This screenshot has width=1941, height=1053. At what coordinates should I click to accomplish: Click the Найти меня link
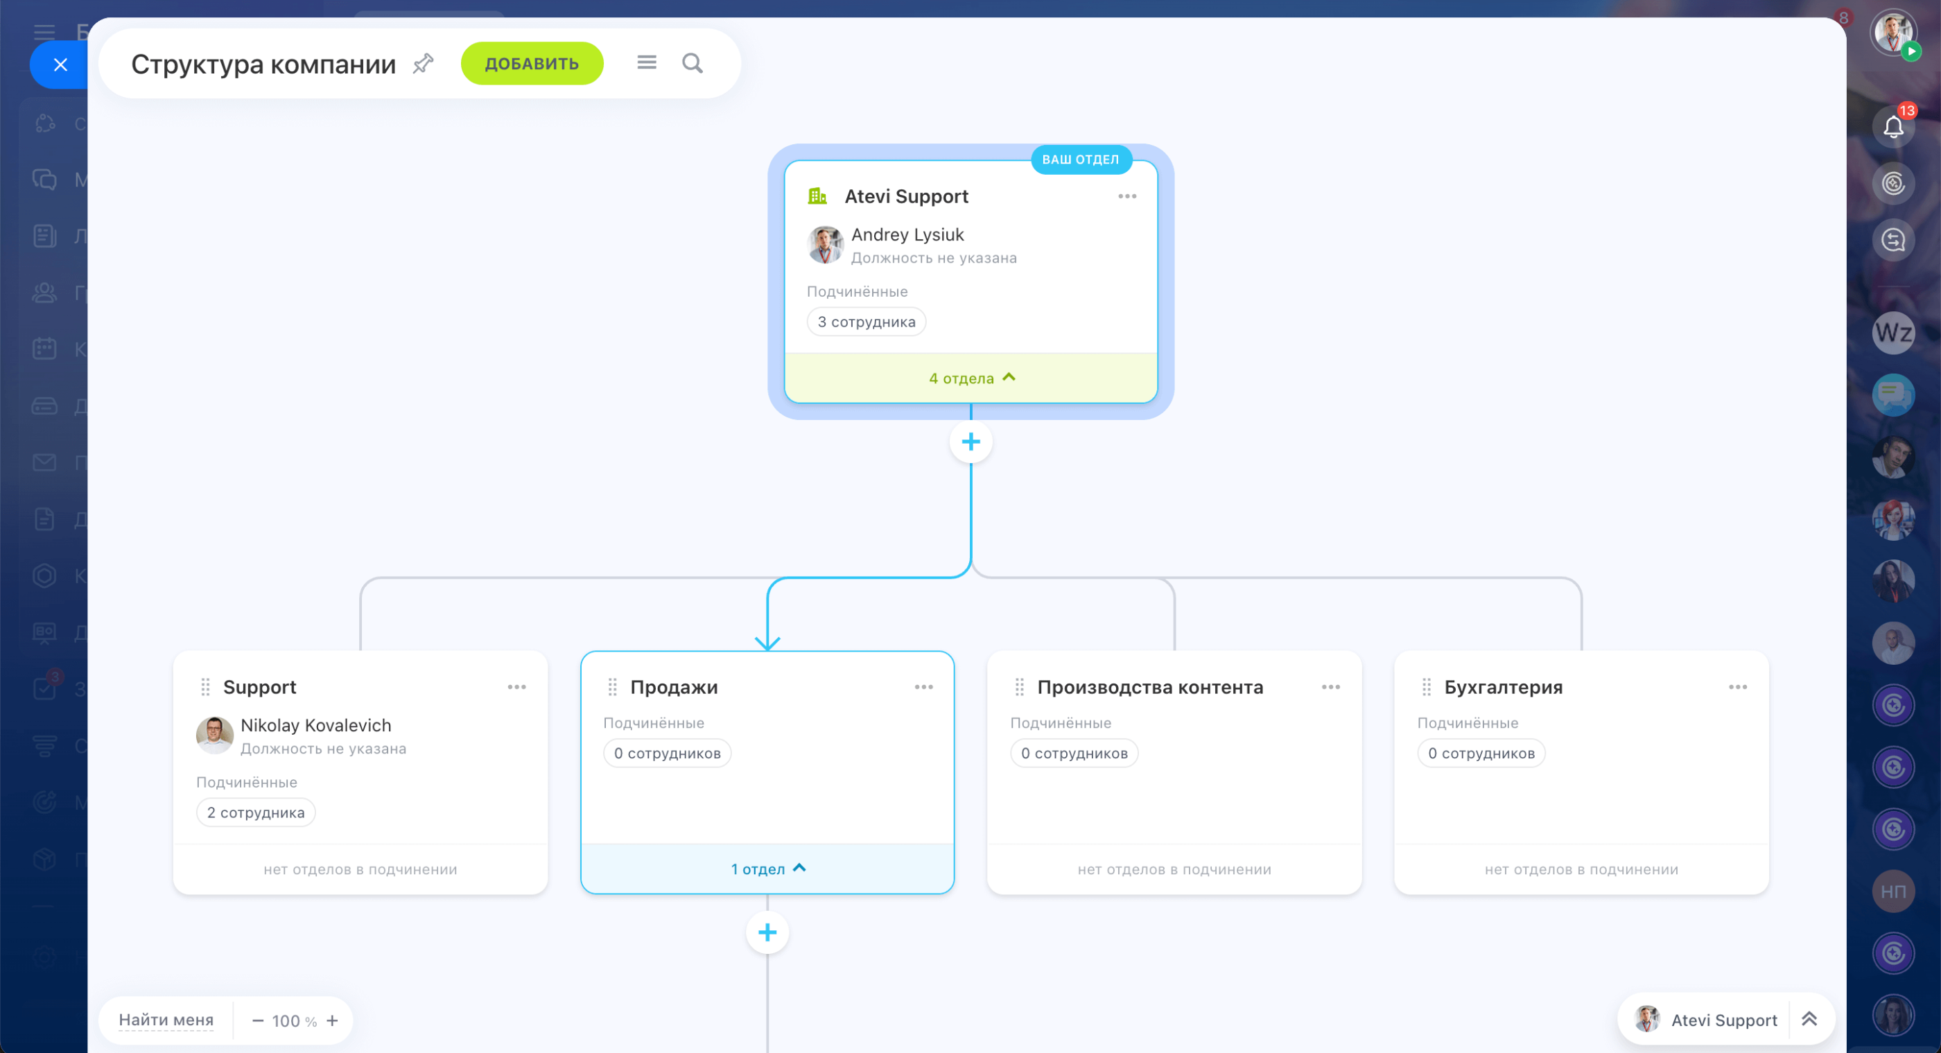(x=166, y=1020)
